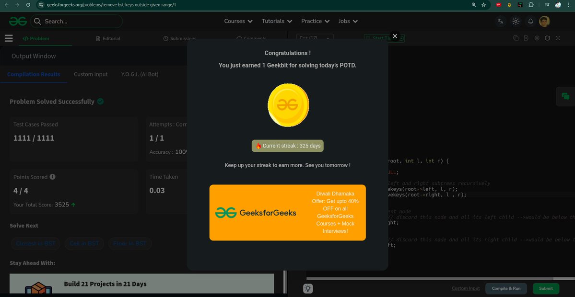Screen dimensions: 575x297
Task: Expand the Practice dropdown
Action: coord(316,21)
